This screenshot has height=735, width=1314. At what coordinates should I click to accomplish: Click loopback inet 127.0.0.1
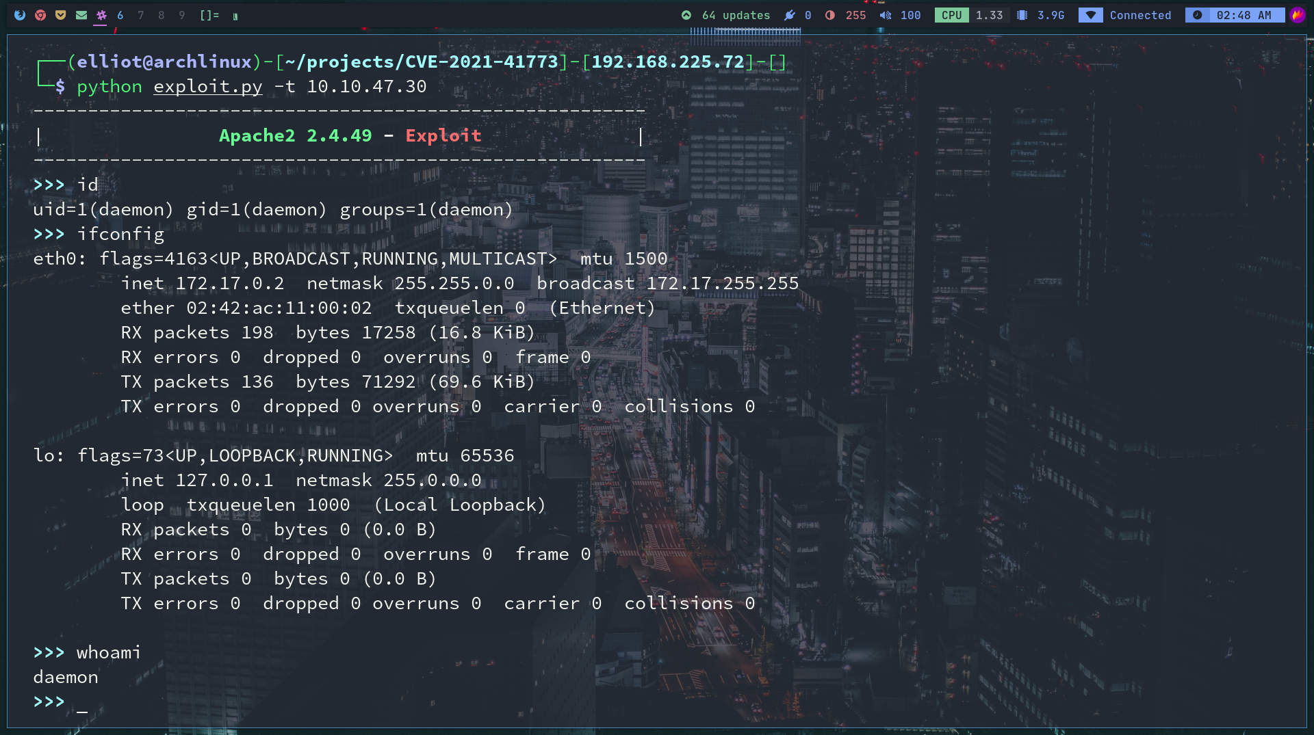point(224,481)
